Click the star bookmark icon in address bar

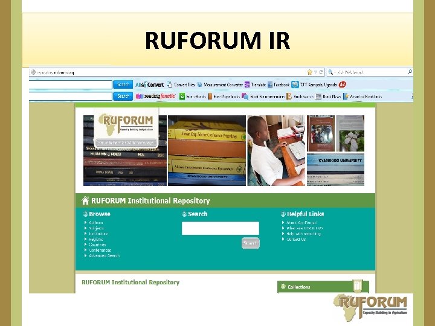[x=309, y=72]
